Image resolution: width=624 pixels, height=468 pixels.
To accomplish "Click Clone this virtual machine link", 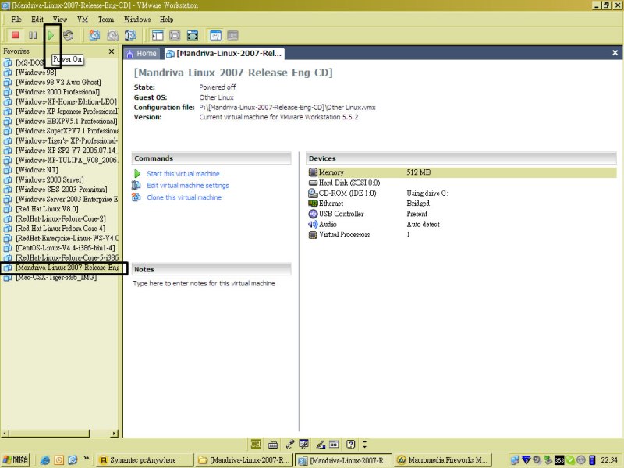I will (x=184, y=197).
